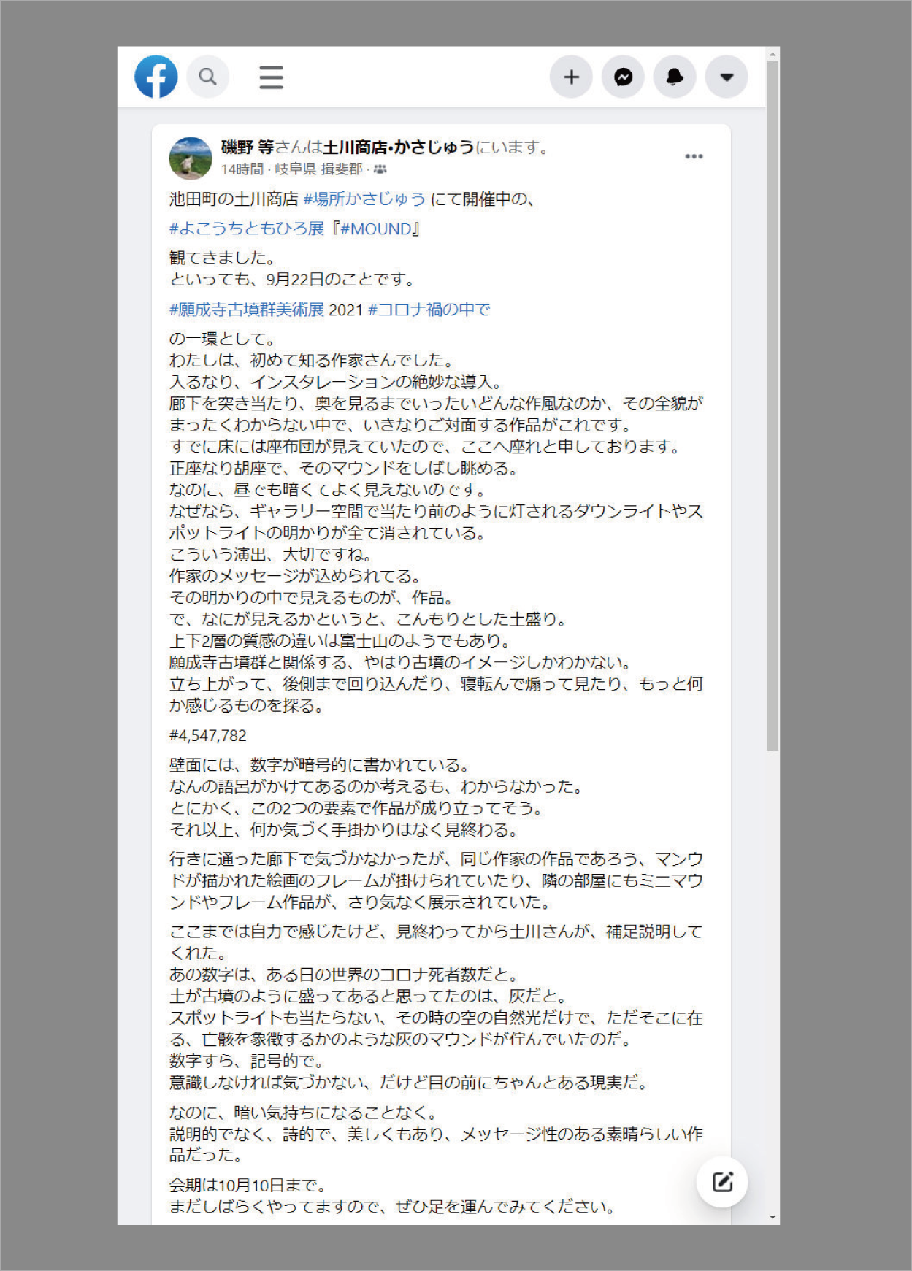Open the #MOUND hashtag
The image size is (912, 1271).
tap(376, 229)
